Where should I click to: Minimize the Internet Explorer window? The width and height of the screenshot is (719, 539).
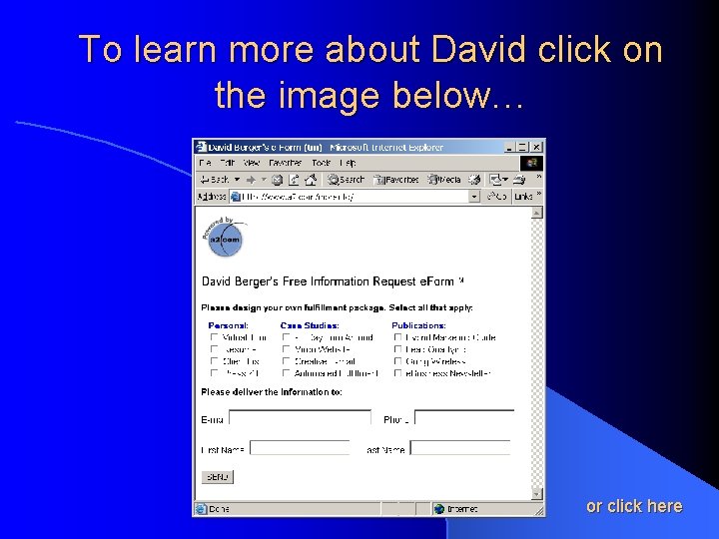click(x=510, y=147)
